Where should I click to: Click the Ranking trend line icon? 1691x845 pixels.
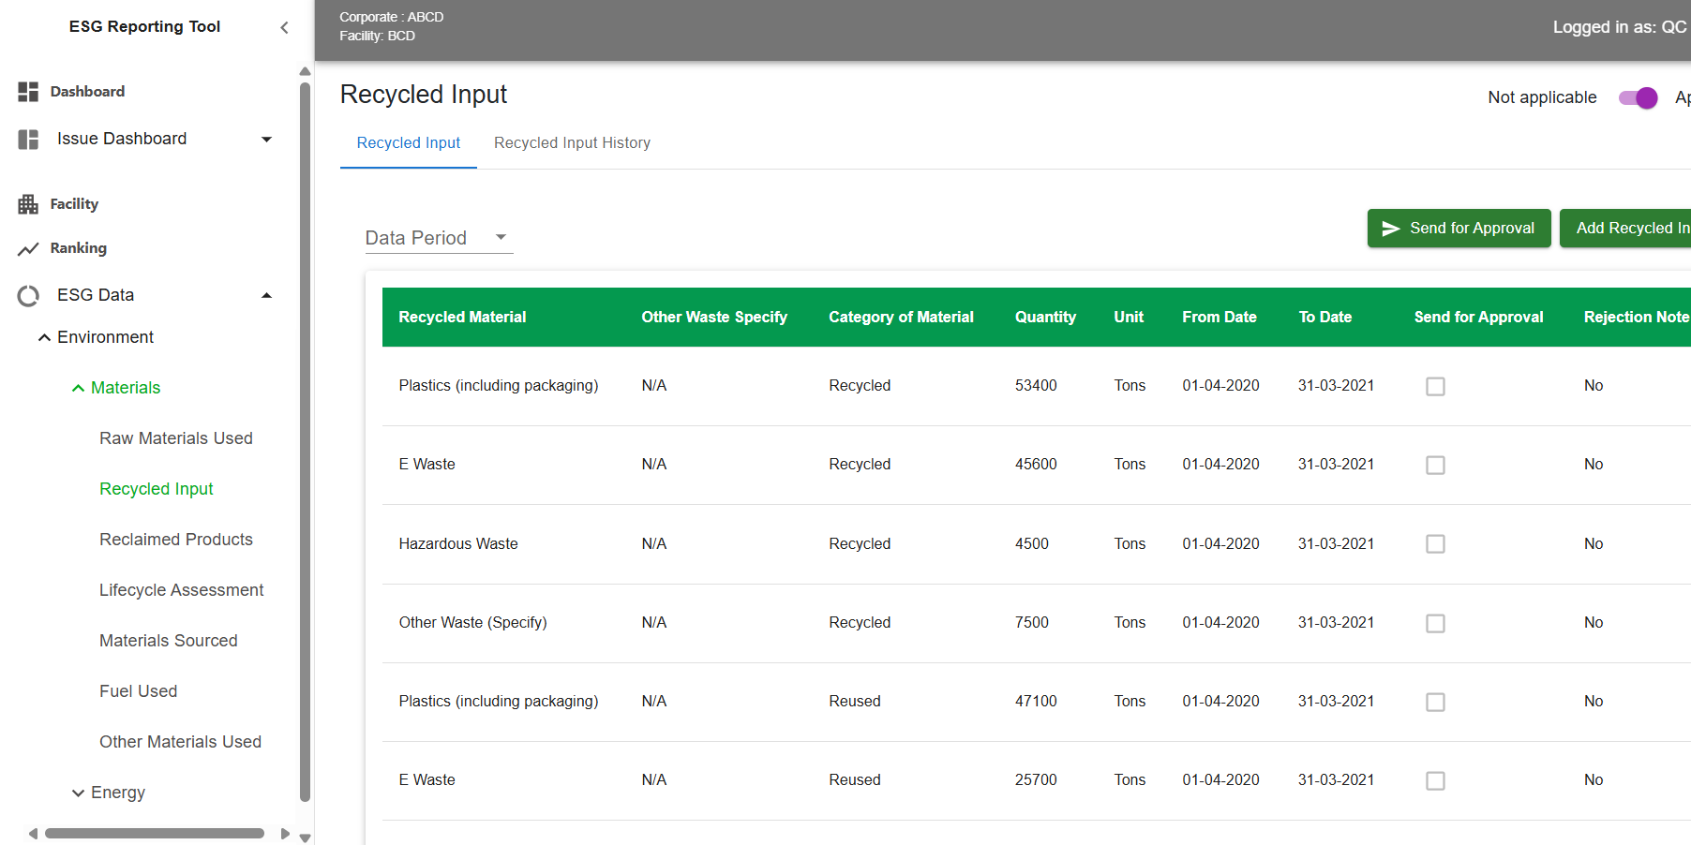[28, 249]
